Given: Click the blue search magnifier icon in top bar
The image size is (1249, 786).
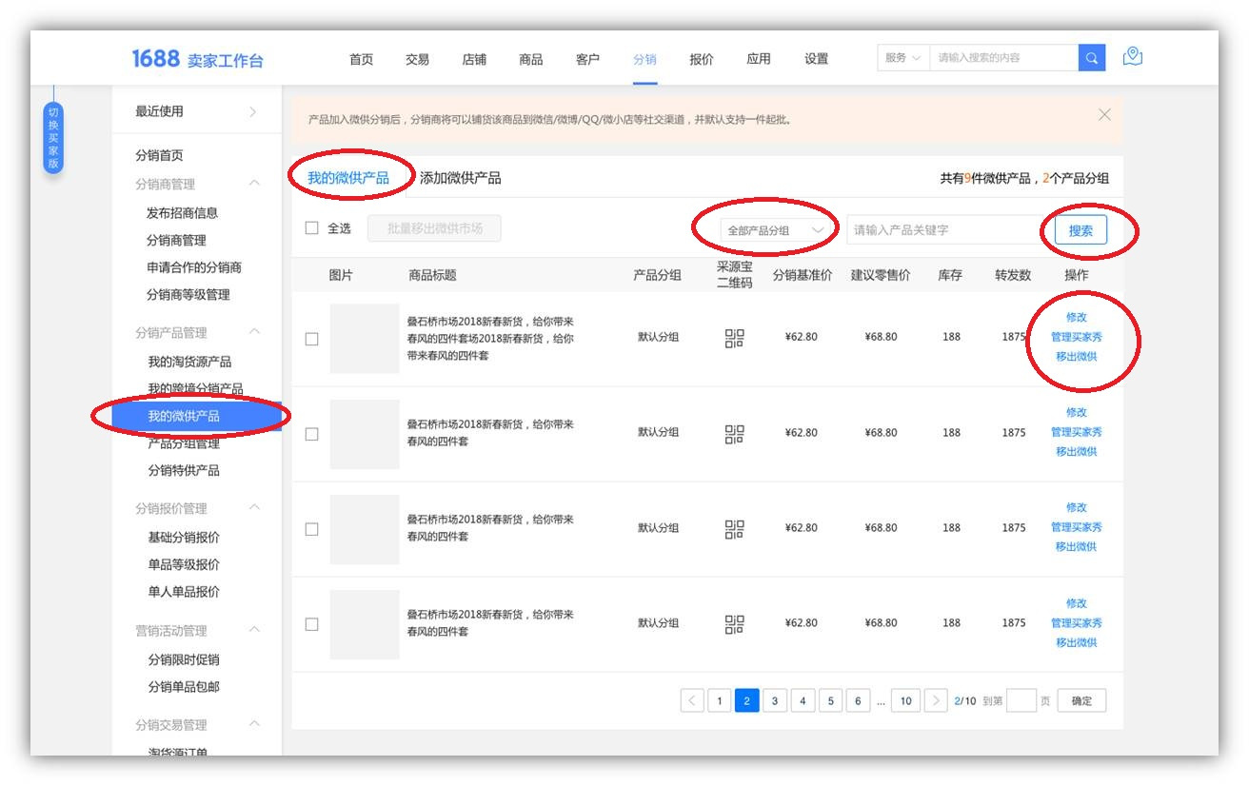Looking at the screenshot, I should pyautogui.click(x=1092, y=57).
